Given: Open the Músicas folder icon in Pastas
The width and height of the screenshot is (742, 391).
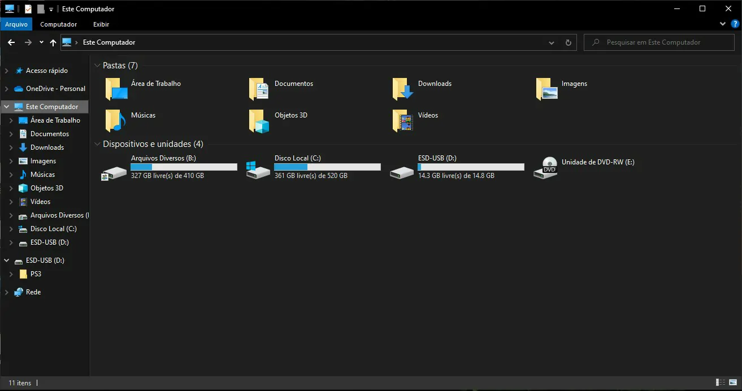Looking at the screenshot, I should click(x=116, y=121).
